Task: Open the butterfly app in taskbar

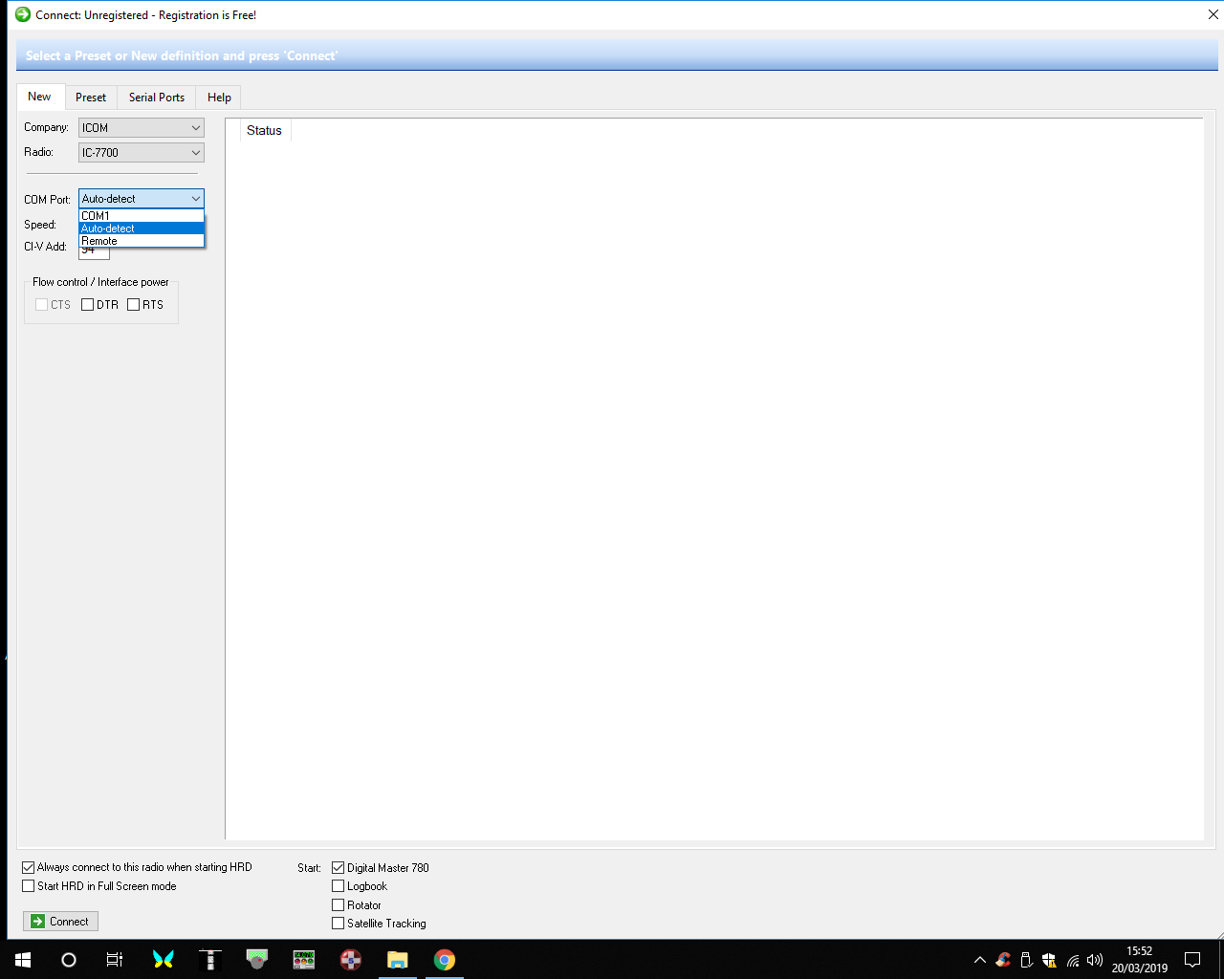Action: click(x=164, y=960)
